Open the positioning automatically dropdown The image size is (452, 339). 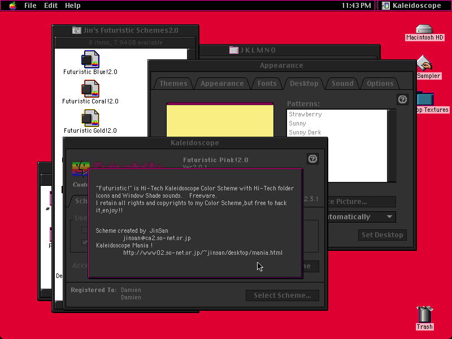(x=362, y=217)
